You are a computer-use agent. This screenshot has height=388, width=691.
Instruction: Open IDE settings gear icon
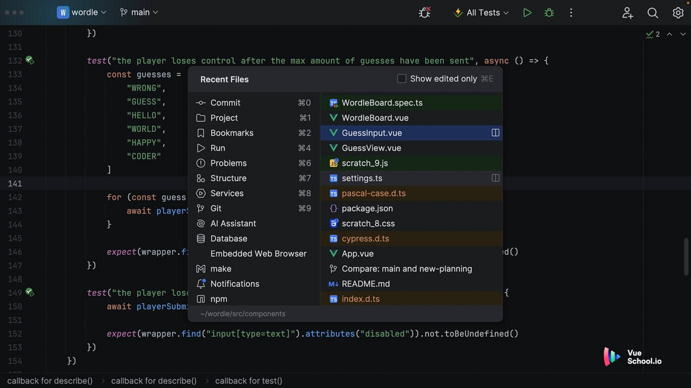pos(678,12)
